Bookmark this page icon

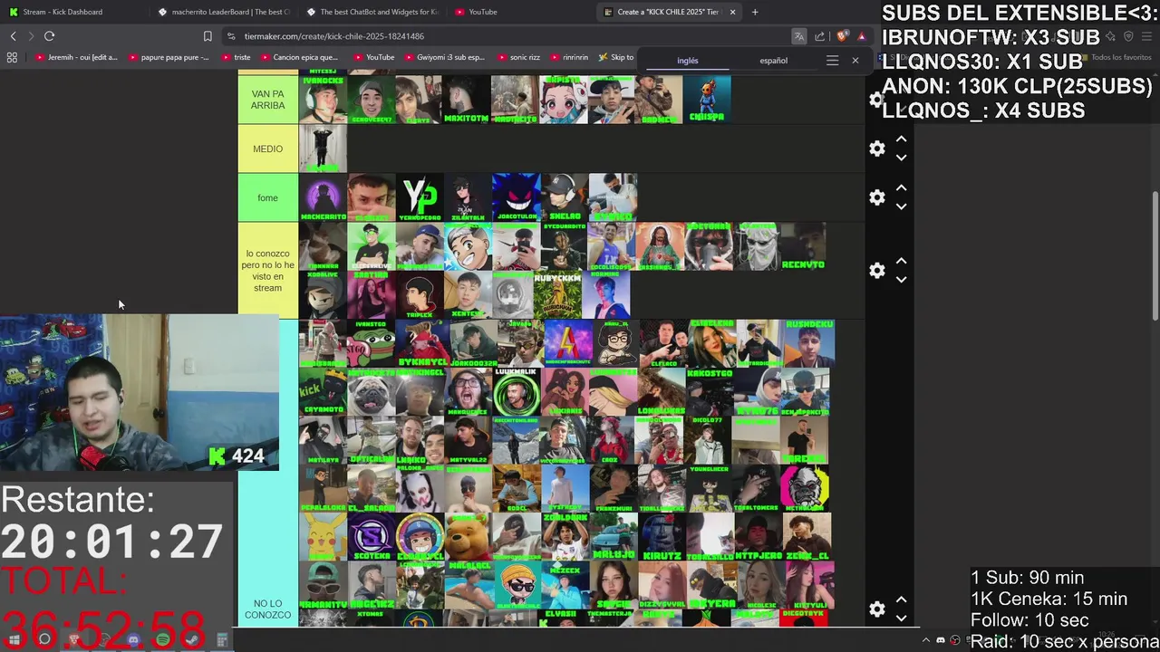coord(208,36)
